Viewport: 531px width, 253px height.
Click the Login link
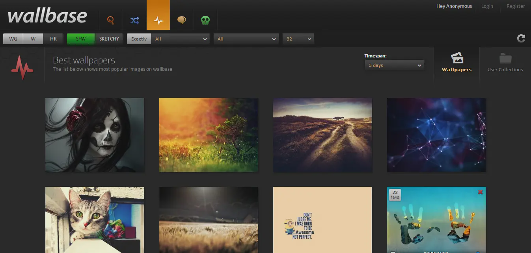(x=487, y=6)
